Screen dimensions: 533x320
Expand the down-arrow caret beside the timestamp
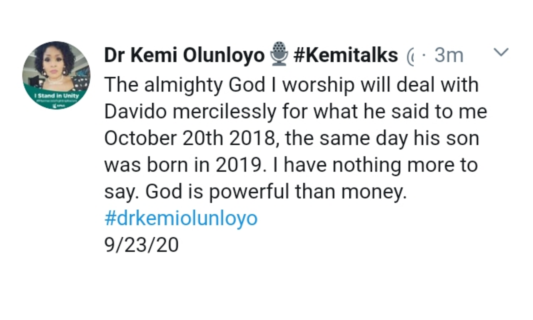coord(501,52)
